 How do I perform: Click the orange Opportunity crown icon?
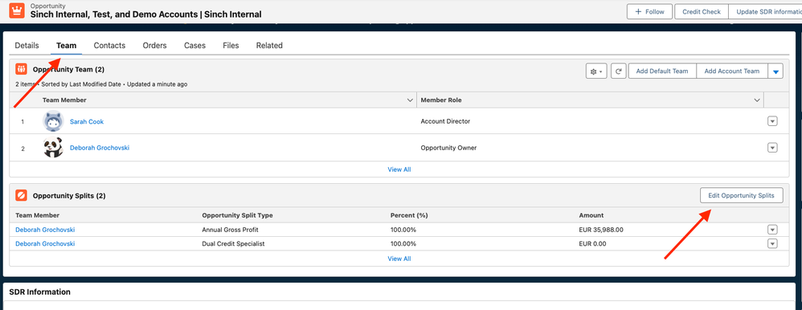[x=17, y=10]
